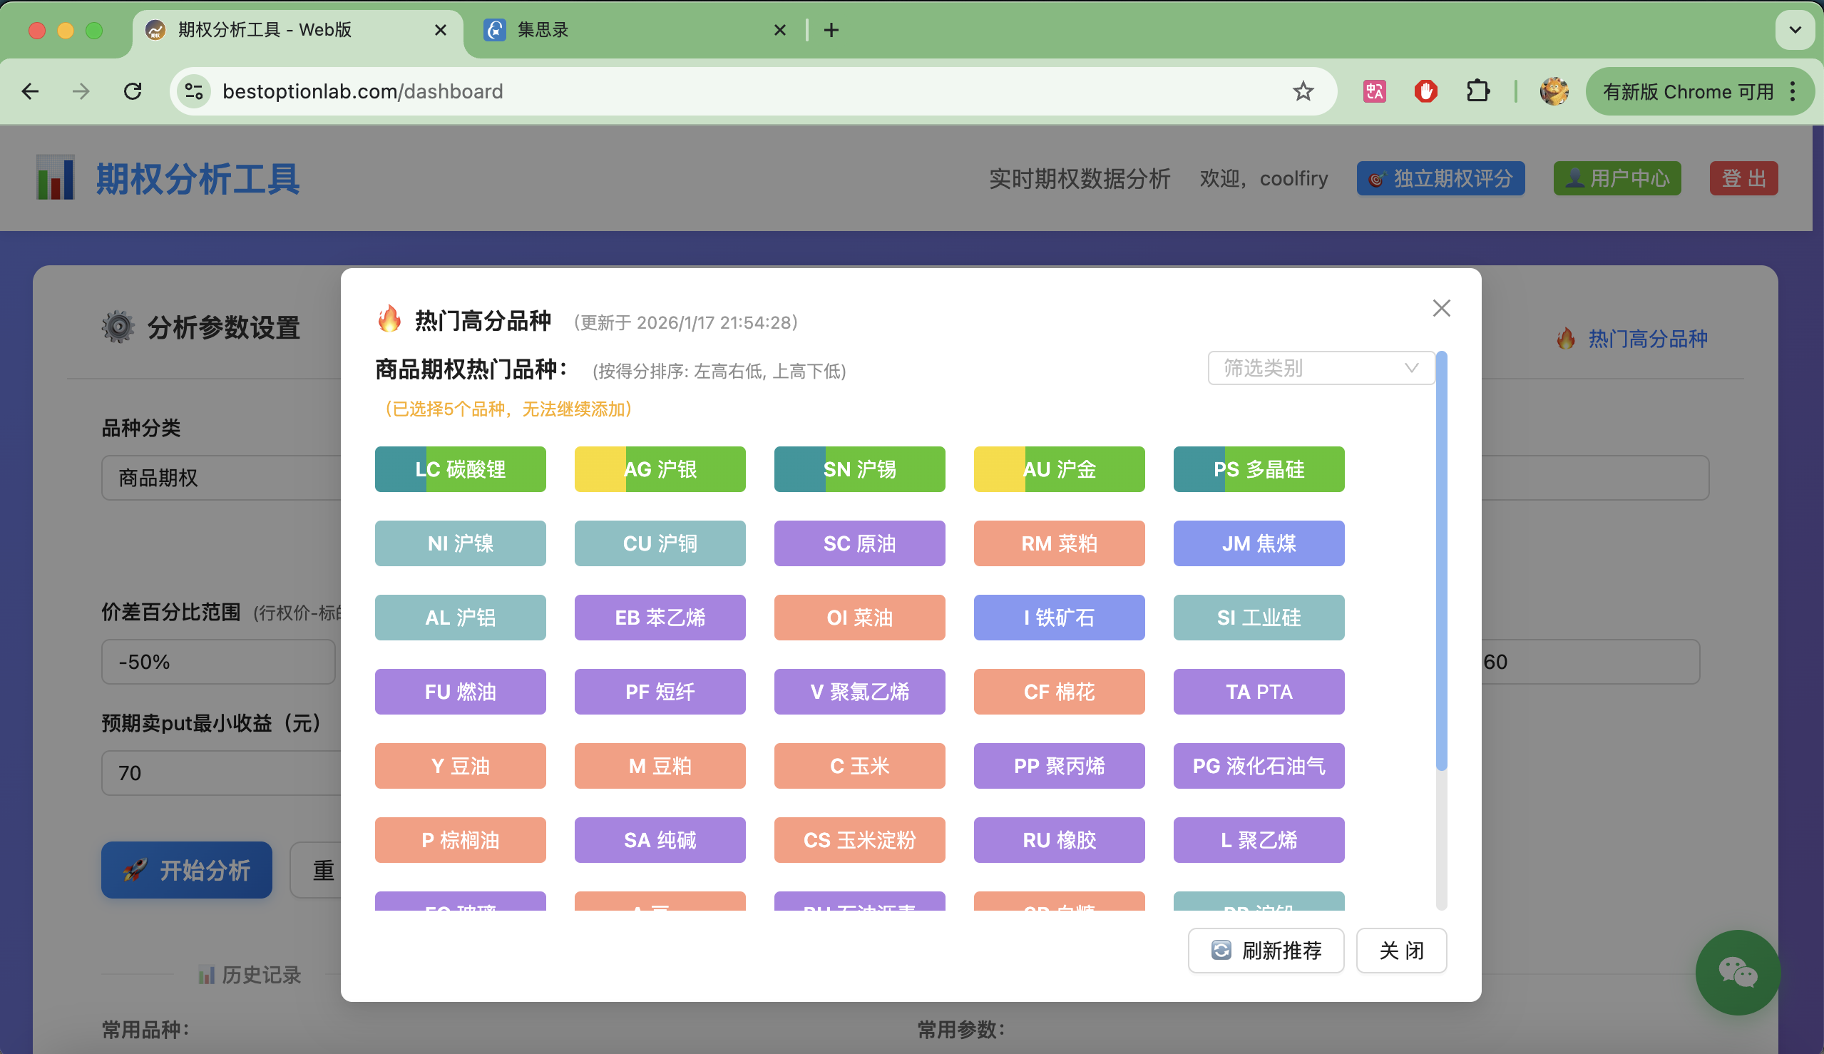1824x1054 pixels.
Task: Open the Chrome extensions puzzle icon
Action: coord(1477,91)
